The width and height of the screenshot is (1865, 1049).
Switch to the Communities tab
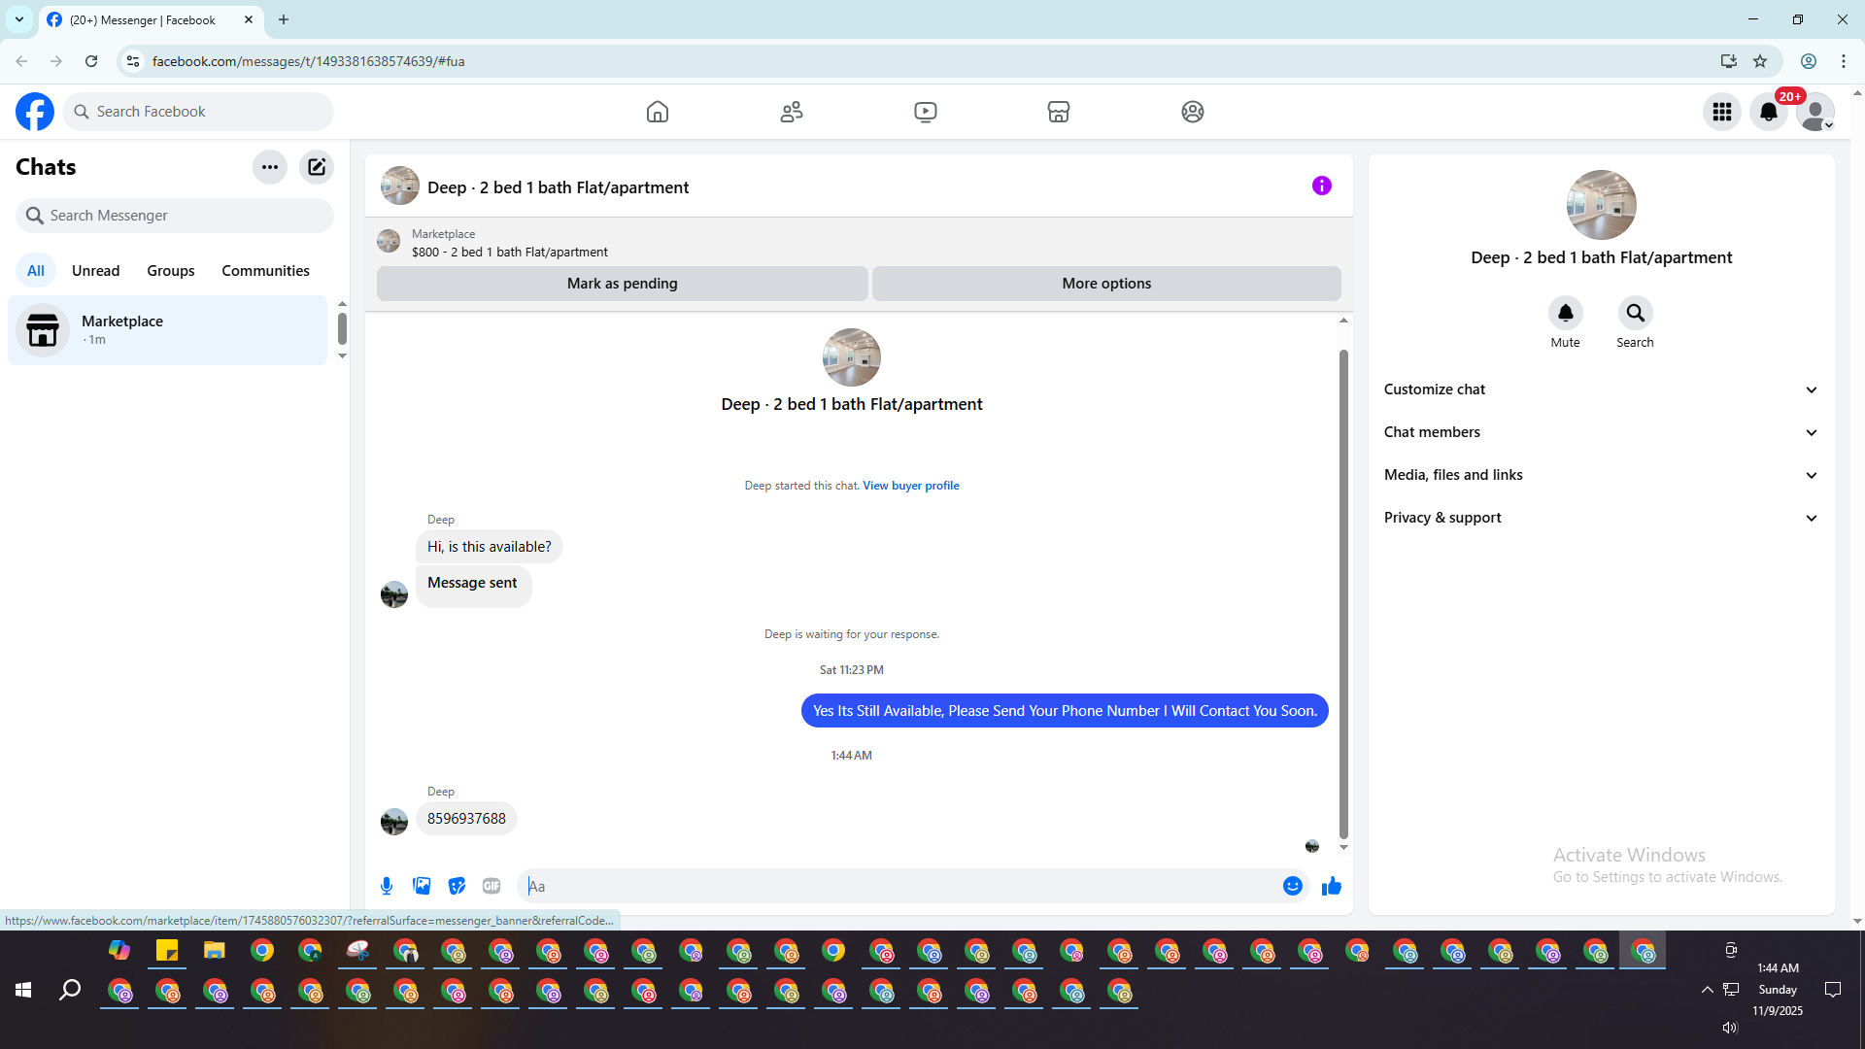click(265, 271)
